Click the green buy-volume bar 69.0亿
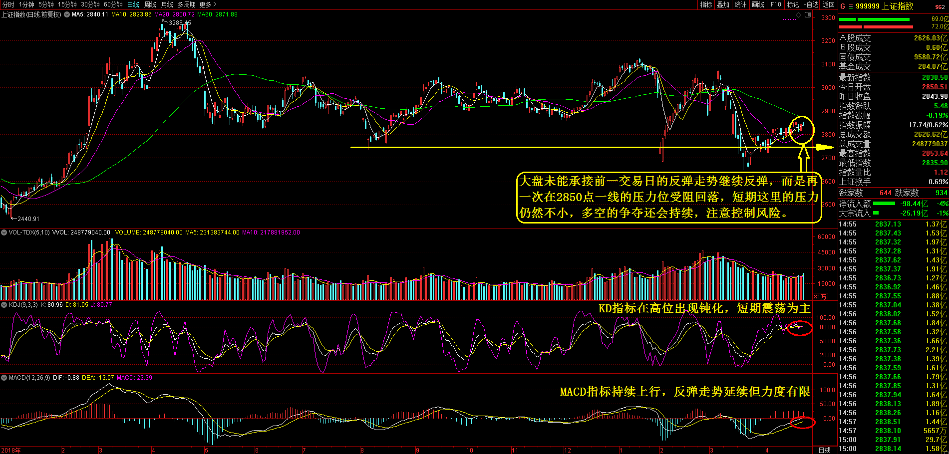Viewport: 949px width, 454px height. click(x=874, y=19)
